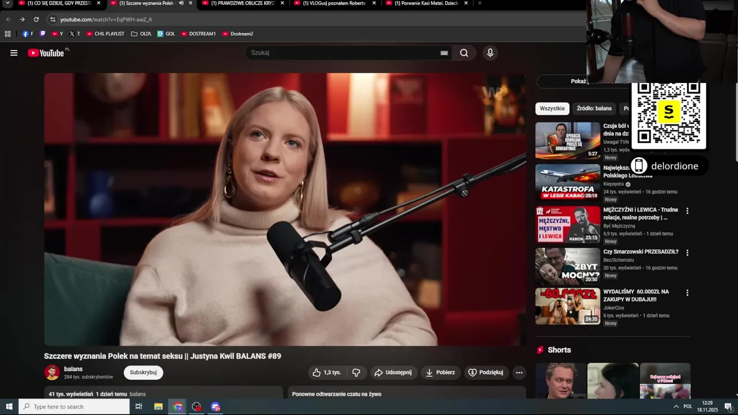738x415 pixels.
Task: Open Task View on the taskbar
Action: click(x=139, y=406)
